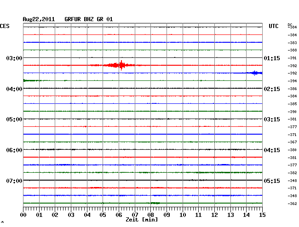Screen dimensions: 299x227
Task: Click the green signal burst at trace start
Action: [31, 80]
